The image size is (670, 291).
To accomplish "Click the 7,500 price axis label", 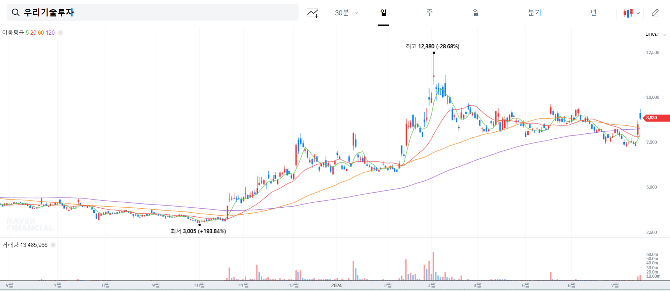I will [x=651, y=142].
